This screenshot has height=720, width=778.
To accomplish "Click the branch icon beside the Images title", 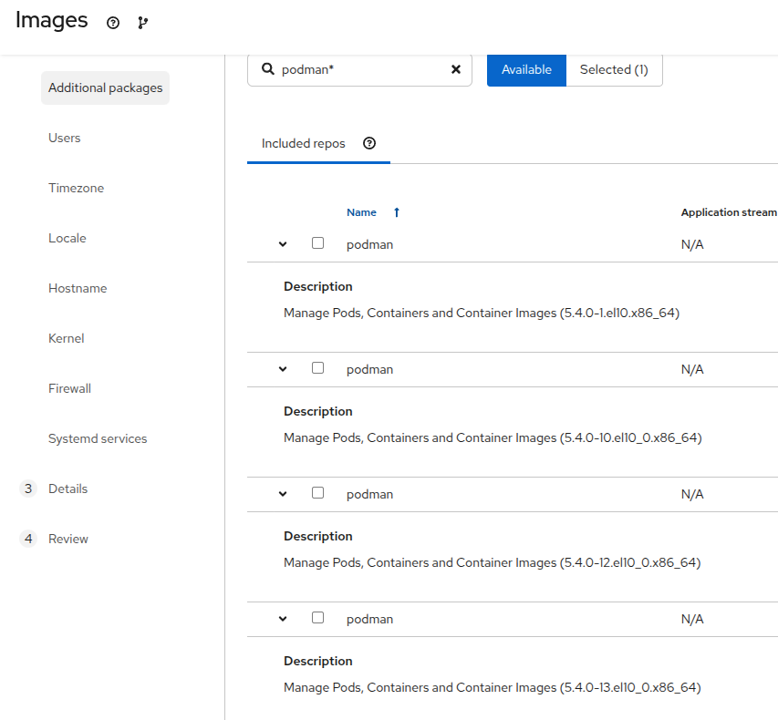I will pos(142,23).
